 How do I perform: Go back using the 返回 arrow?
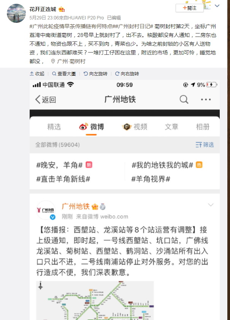click(x=46, y=100)
